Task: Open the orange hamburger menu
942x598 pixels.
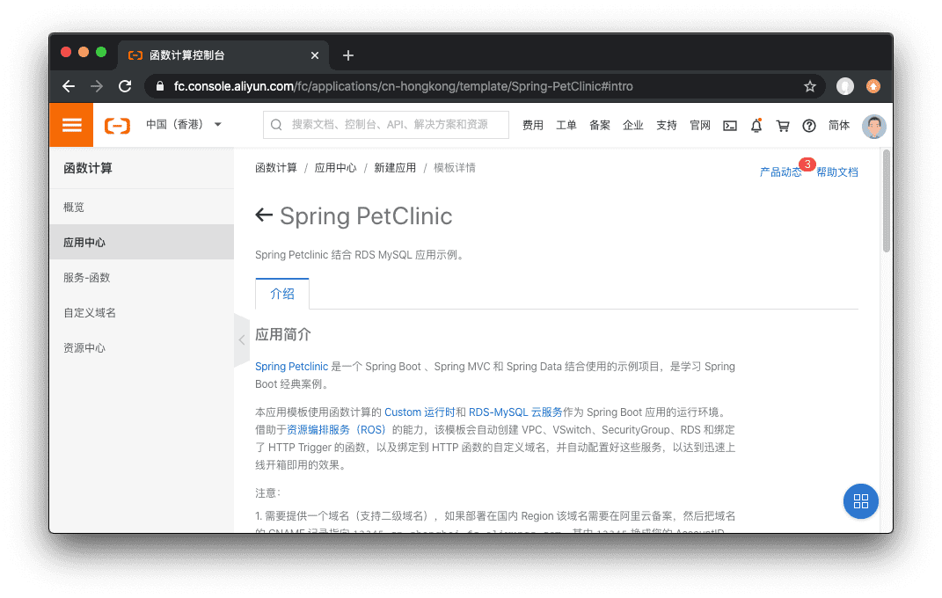Action: click(71, 125)
